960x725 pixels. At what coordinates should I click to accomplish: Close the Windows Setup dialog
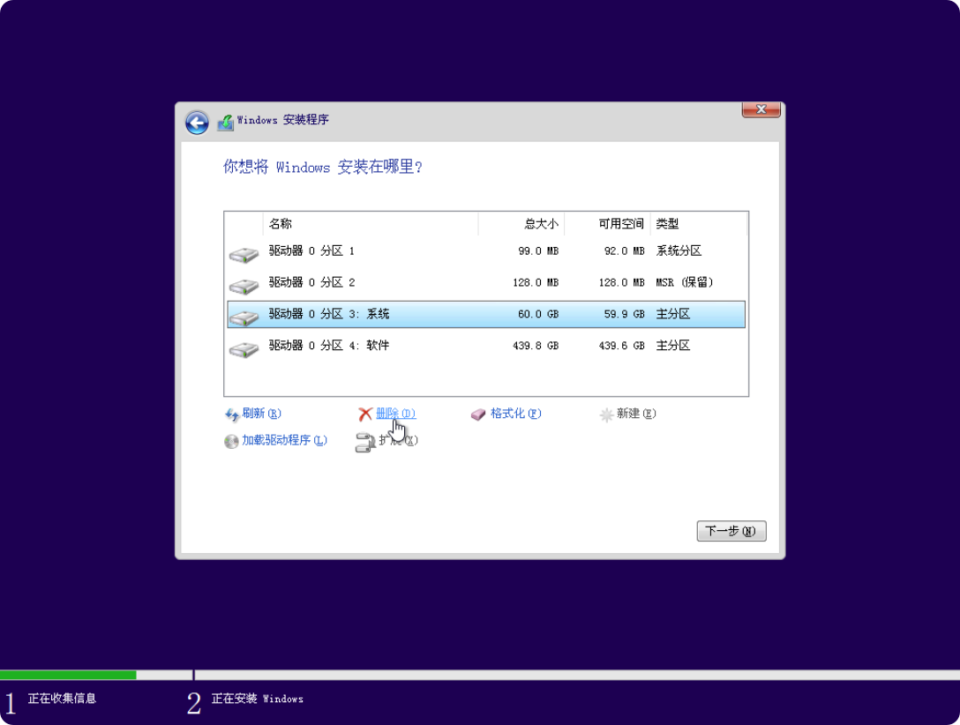click(760, 109)
